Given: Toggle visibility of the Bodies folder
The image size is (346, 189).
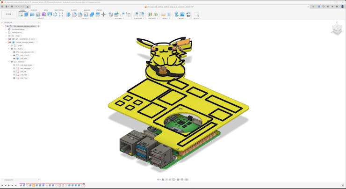Looking at the screenshot, I should (11, 49).
